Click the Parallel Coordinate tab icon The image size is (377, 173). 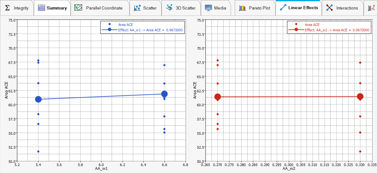78,8
